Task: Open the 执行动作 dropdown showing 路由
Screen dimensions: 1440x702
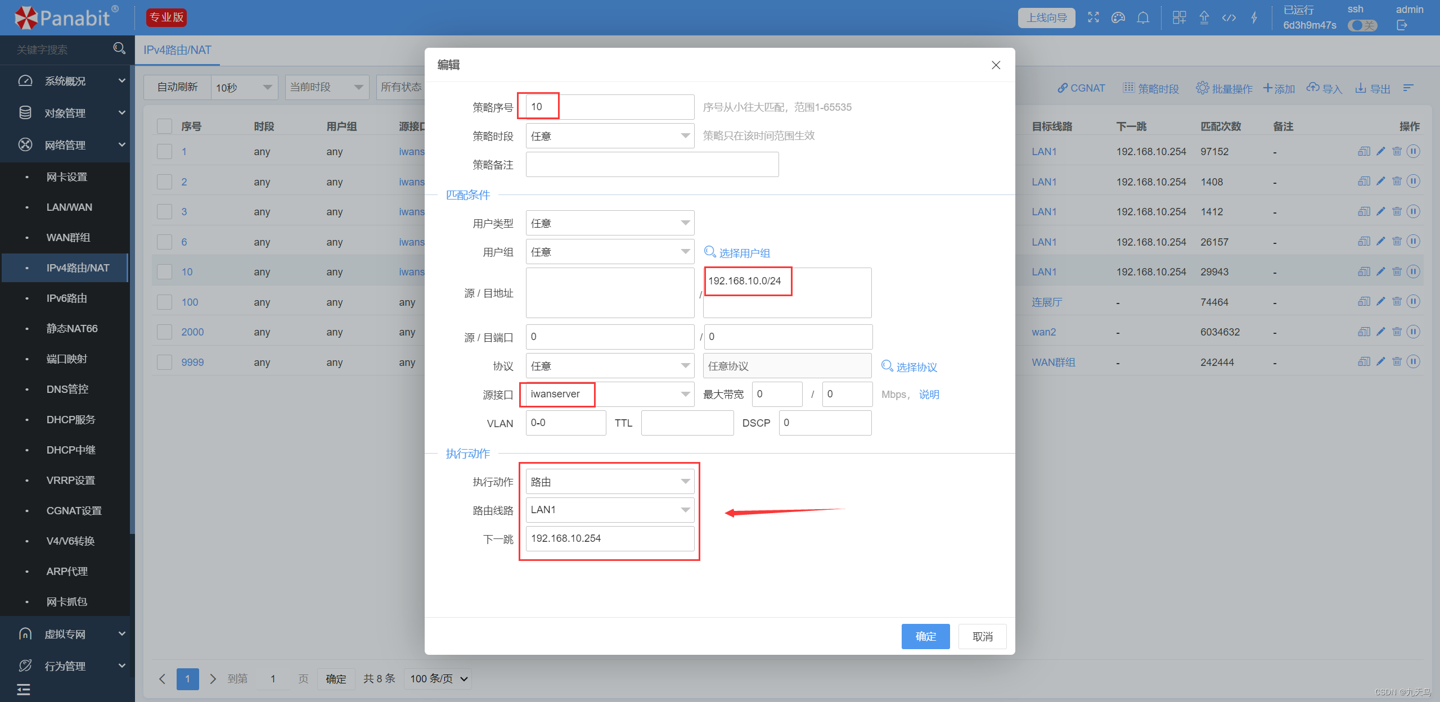Action: point(610,482)
